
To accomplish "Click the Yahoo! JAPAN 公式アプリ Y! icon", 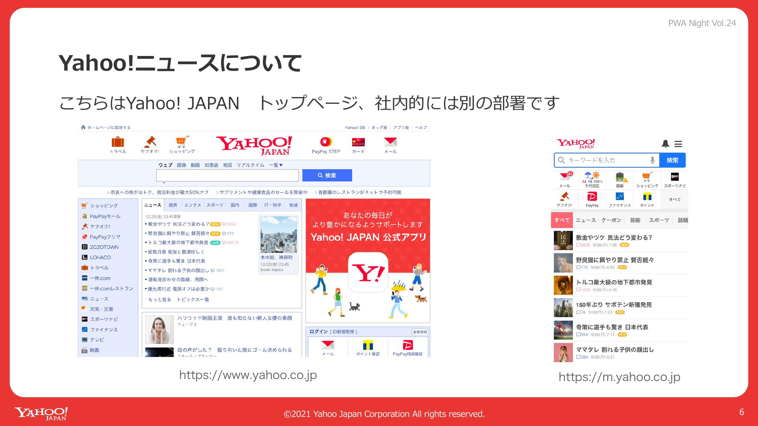I will 368,272.
